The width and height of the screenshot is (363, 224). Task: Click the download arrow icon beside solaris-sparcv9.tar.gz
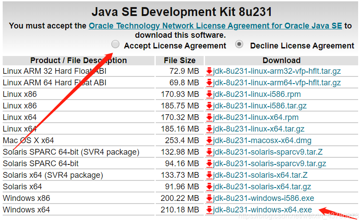click(209, 164)
